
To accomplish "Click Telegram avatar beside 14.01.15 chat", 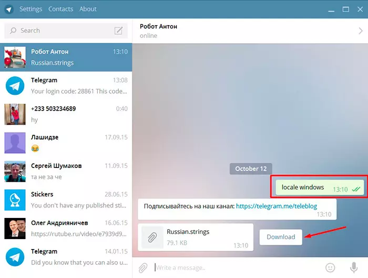I will (x=15, y=257).
